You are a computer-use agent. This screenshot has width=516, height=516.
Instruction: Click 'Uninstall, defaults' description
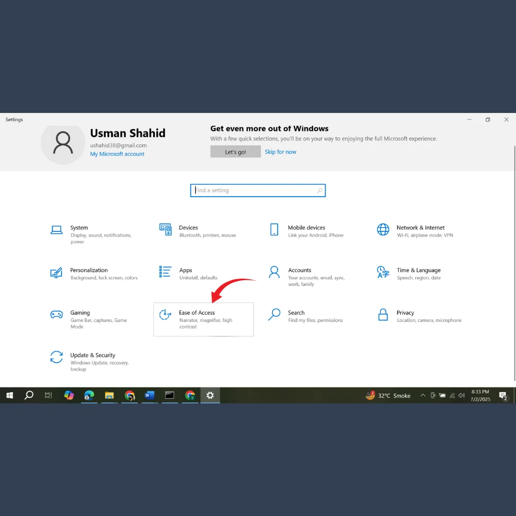coord(199,278)
